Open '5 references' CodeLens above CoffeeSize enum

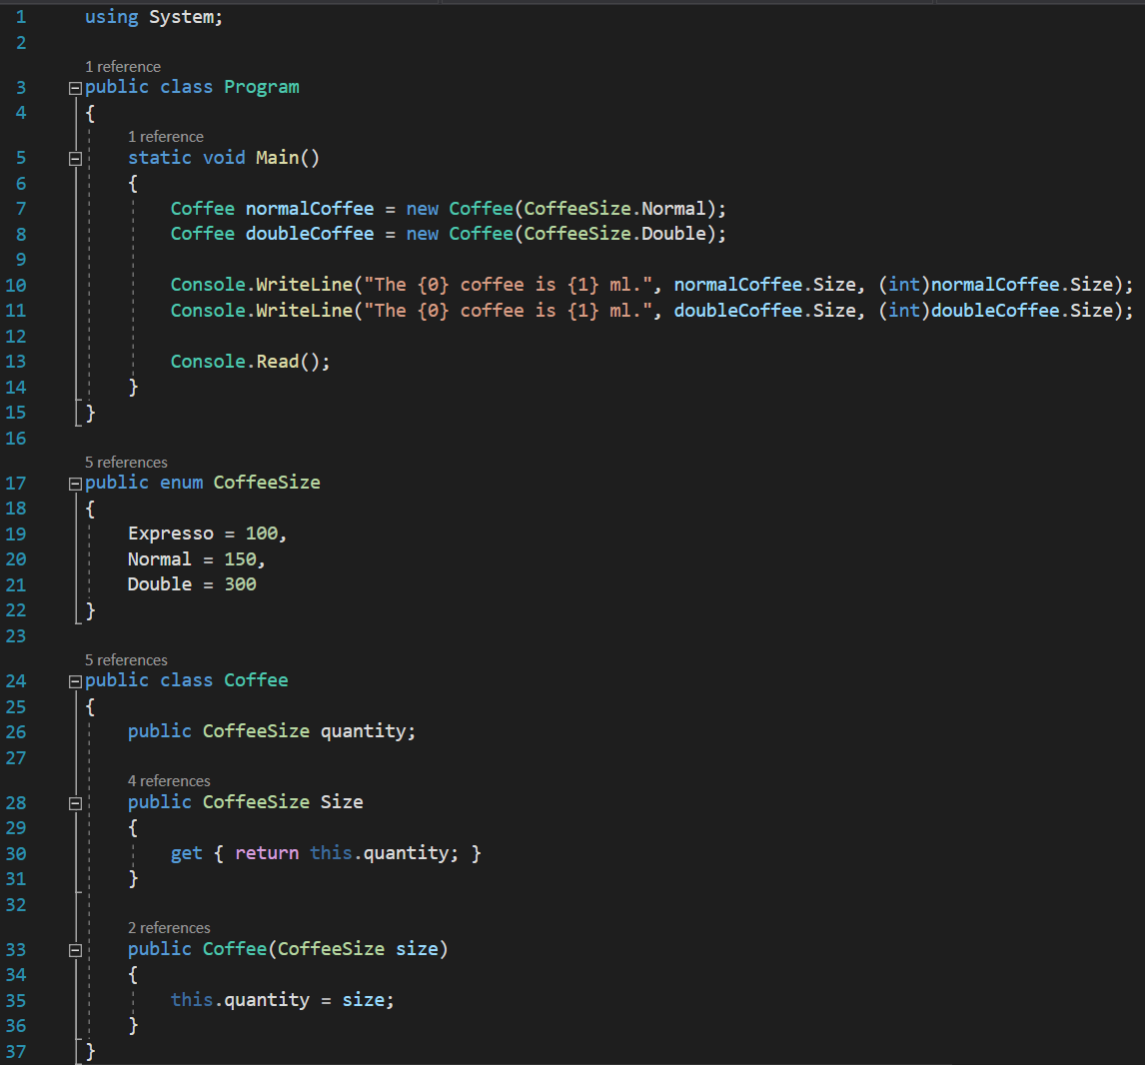click(126, 462)
